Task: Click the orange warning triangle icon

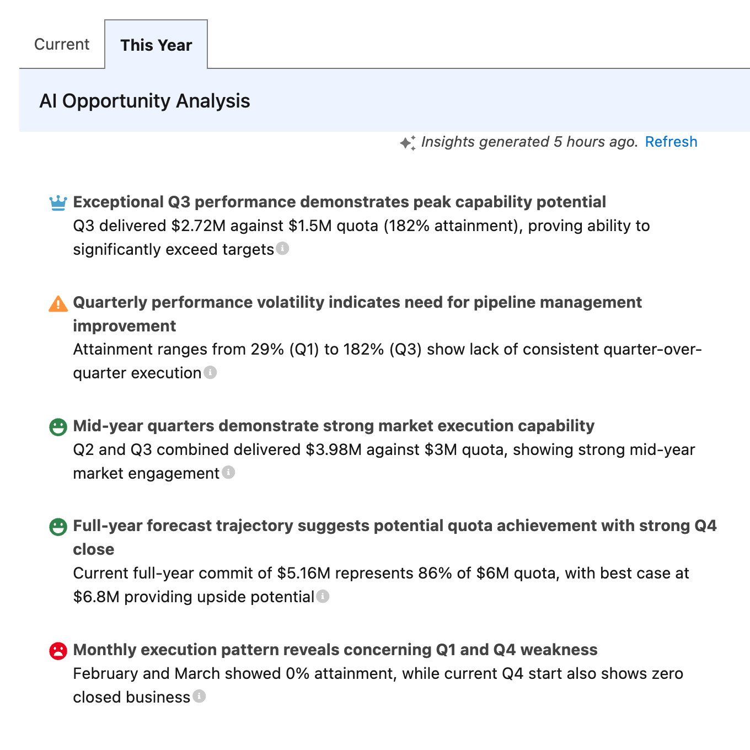Action: coord(58,303)
